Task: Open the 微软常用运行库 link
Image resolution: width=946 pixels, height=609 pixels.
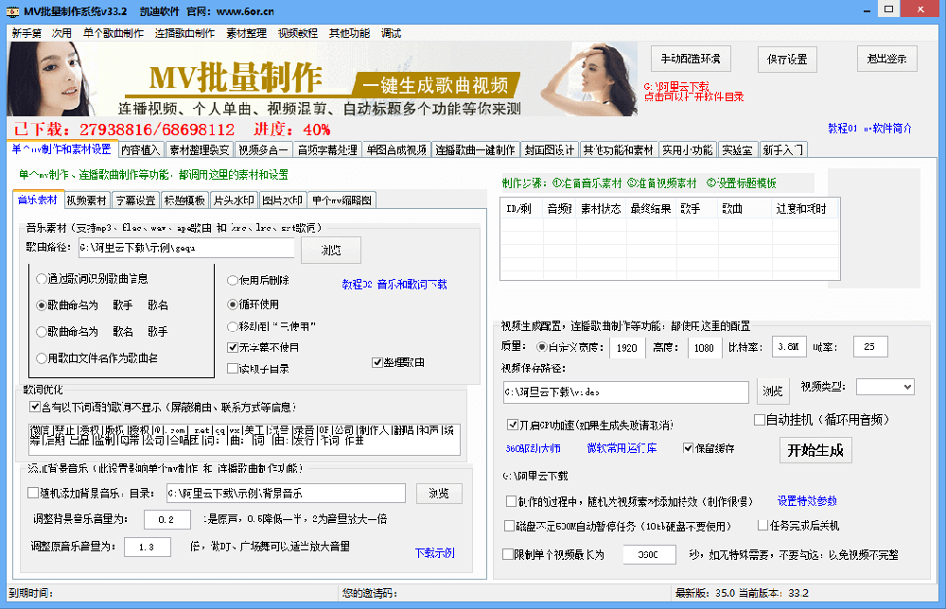Action: pos(622,448)
